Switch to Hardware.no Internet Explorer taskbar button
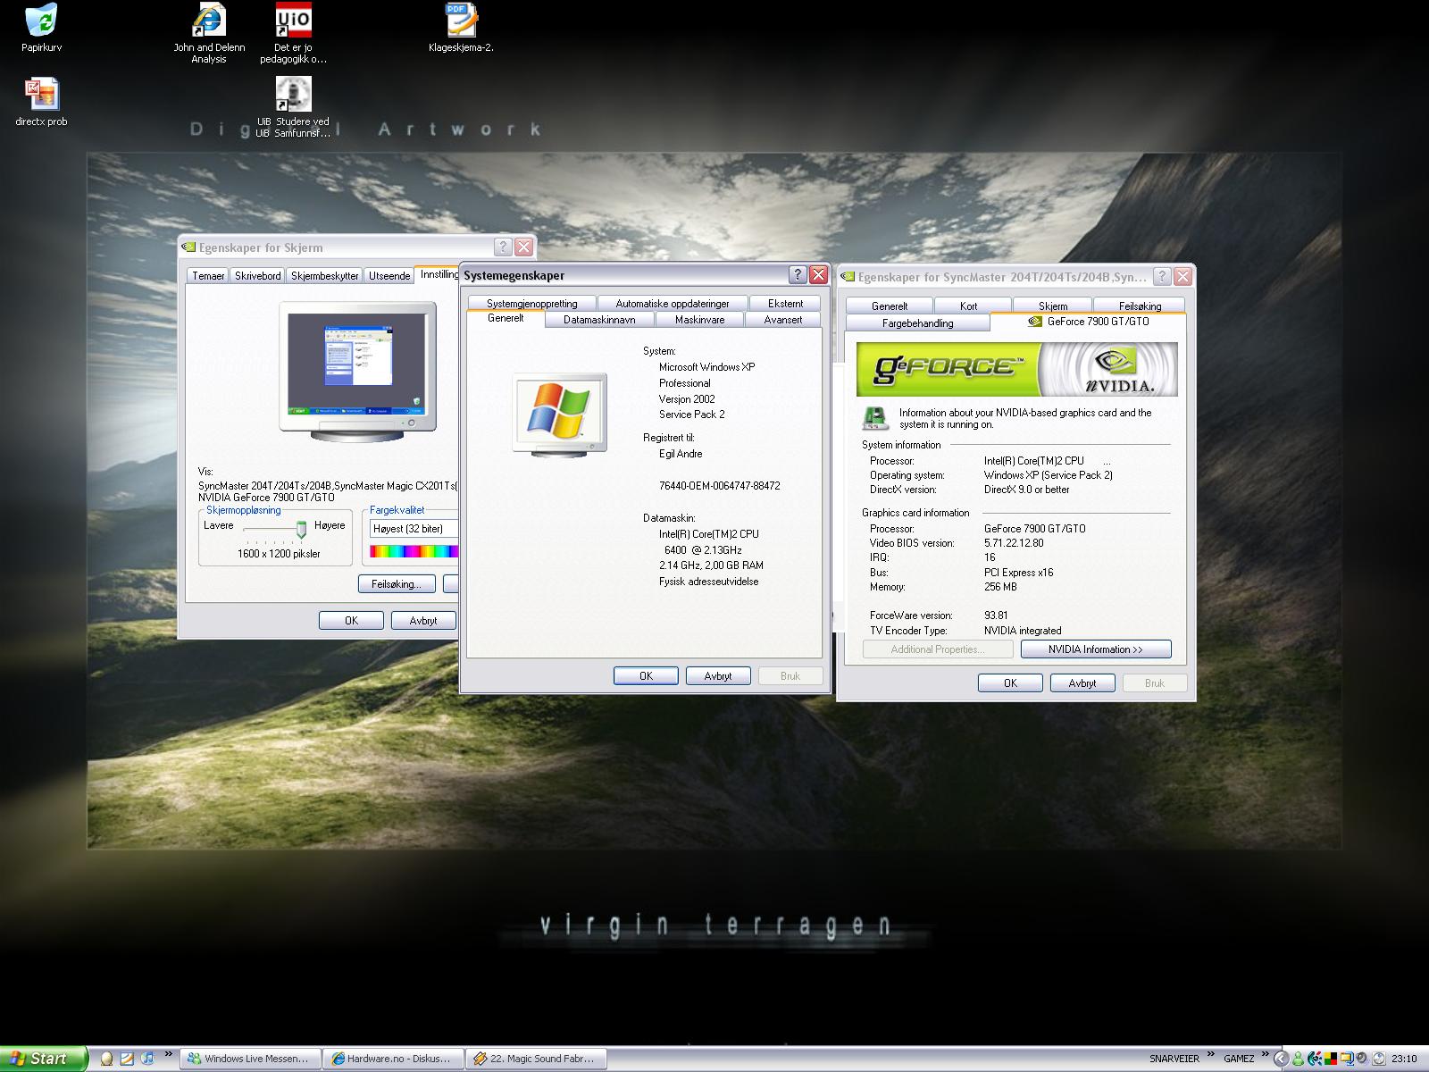The image size is (1429, 1072). pos(393,1059)
